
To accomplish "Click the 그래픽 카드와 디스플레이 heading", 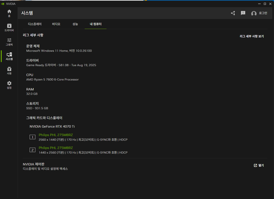I will tap(44, 118).
